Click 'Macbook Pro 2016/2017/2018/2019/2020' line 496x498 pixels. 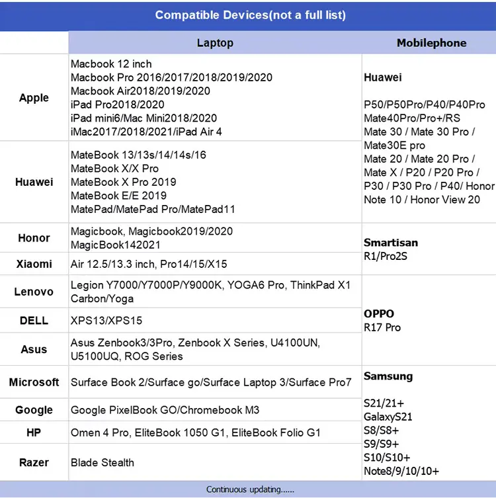(171, 77)
